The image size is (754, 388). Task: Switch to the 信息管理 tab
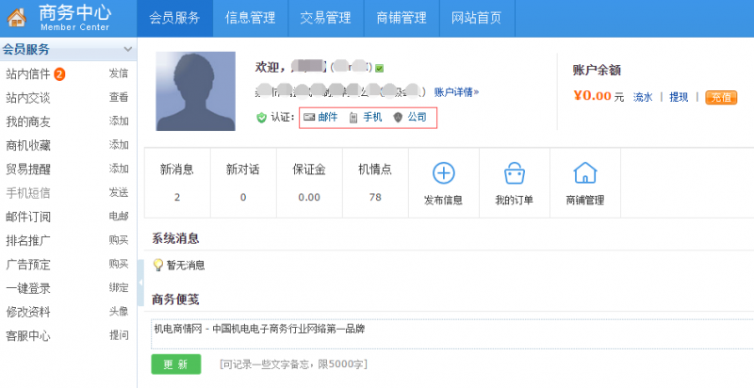pyautogui.click(x=250, y=18)
